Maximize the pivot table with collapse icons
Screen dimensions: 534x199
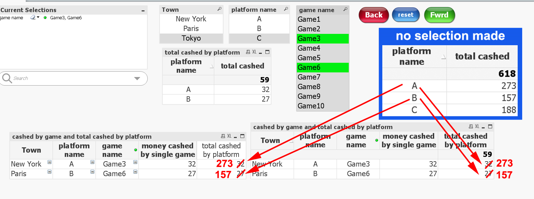click(x=242, y=136)
